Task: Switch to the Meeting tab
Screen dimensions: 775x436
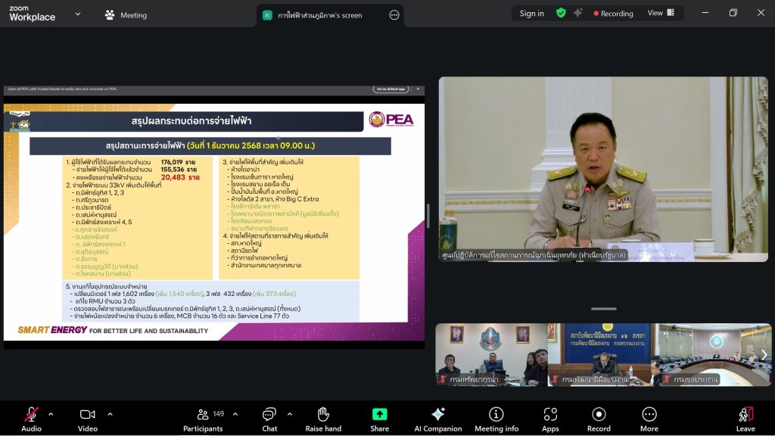Action: 126,15
